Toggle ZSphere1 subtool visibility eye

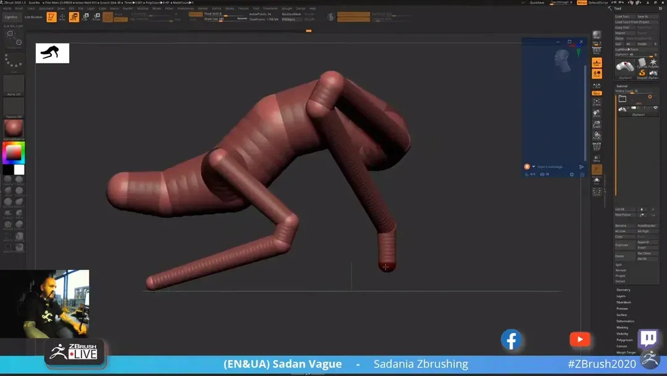(x=655, y=109)
